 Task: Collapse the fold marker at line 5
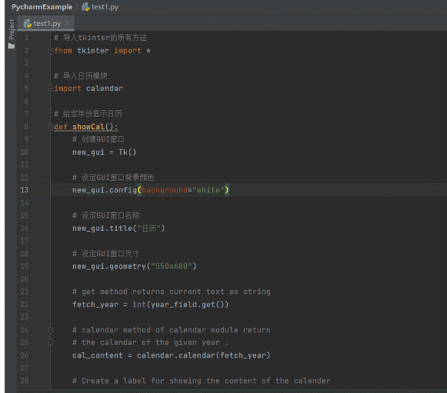(x=50, y=88)
